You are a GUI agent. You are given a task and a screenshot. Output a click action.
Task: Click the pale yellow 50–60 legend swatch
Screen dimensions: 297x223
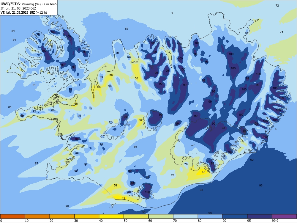(x=136, y=216)
